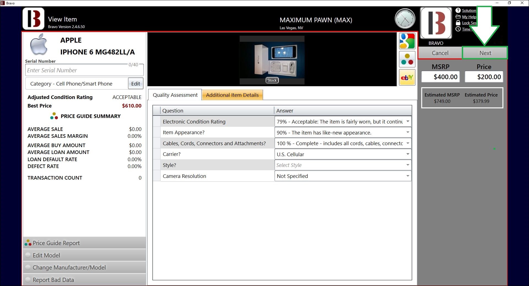This screenshot has height=286, width=529.
Task: Open Cables, Cords, Connectors answer dropdown
Action: pos(407,143)
